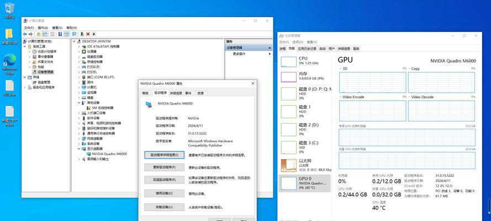
Task: Expand the 网络适配器 device category
Action: click(79, 138)
